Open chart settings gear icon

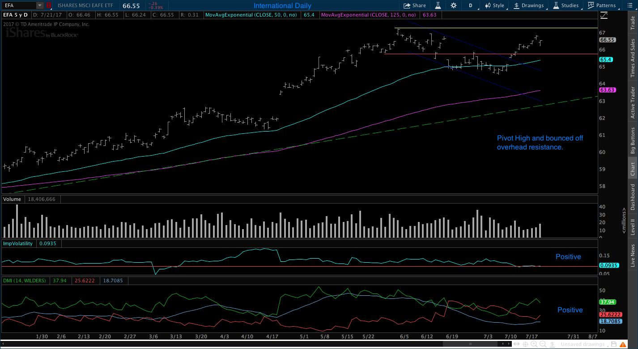pos(454,5)
